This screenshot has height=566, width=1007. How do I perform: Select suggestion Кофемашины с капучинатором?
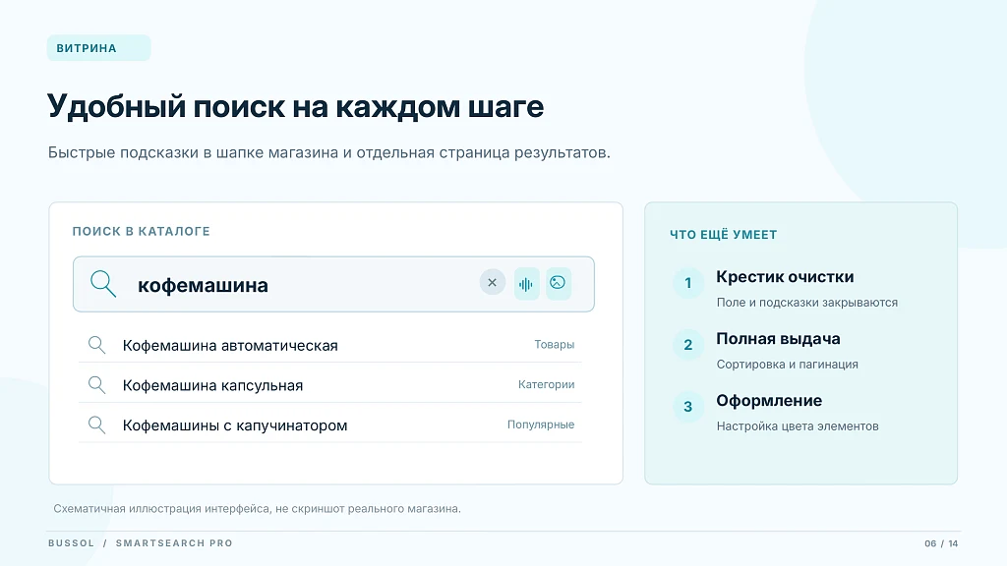[x=330, y=424]
